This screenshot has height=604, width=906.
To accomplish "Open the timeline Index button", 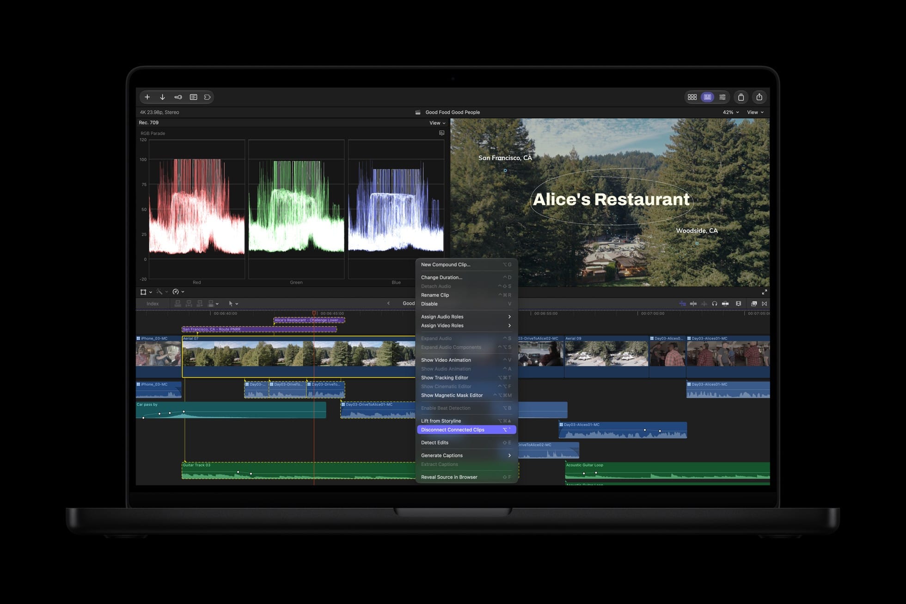I will tap(153, 304).
